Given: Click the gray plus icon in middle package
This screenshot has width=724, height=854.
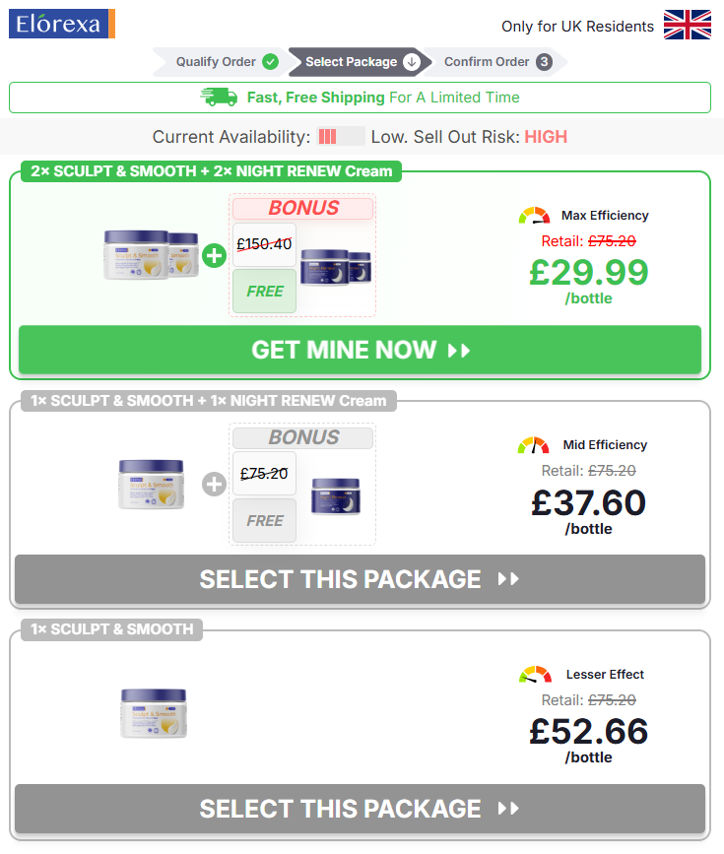Looking at the screenshot, I should pyautogui.click(x=214, y=484).
